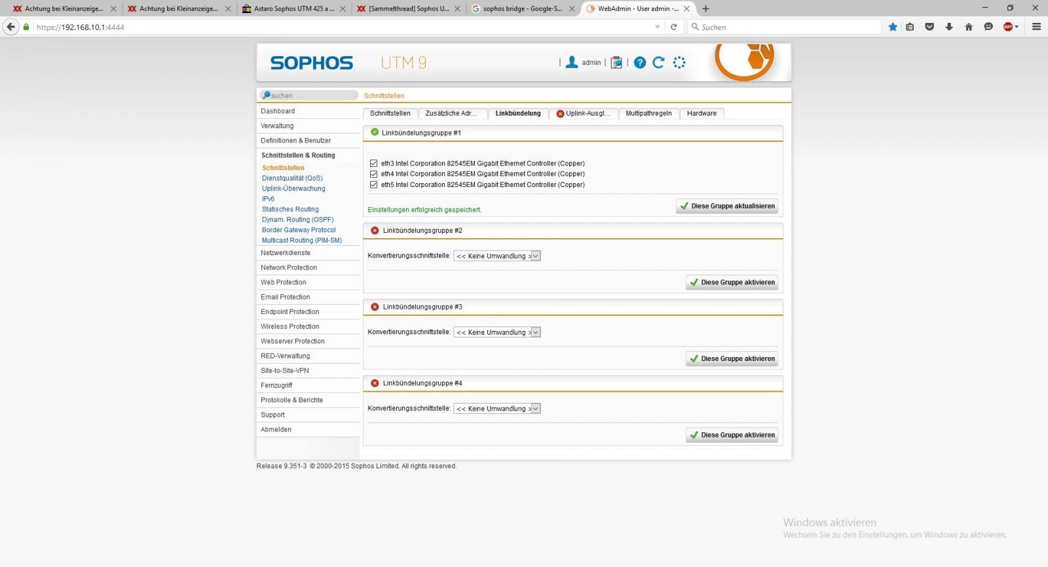Open the bookmarks list icon in the toolbar
This screenshot has height=567, width=1048.
coord(910,27)
